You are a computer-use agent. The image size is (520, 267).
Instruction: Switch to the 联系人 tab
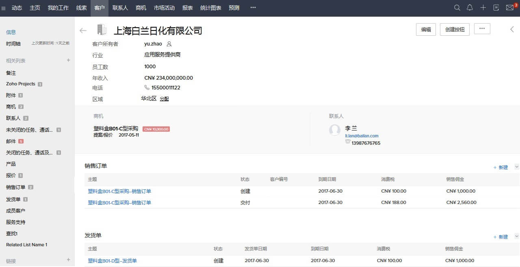pos(120,8)
